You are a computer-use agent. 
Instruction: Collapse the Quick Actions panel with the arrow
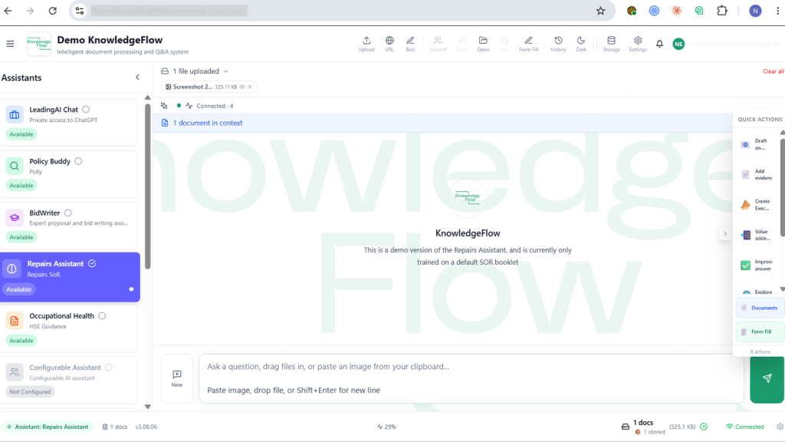[725, 233]
